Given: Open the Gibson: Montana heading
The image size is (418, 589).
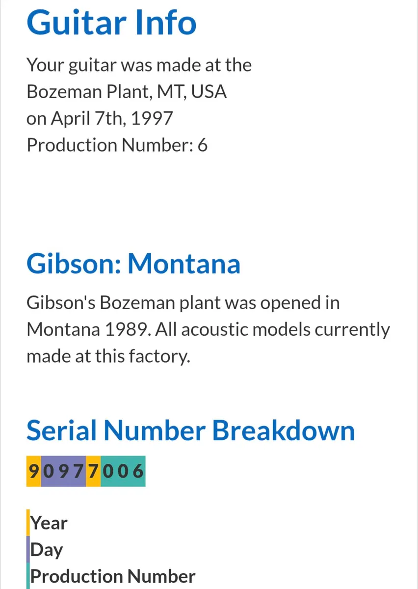Looking at the screenshot, I should 133,264.
